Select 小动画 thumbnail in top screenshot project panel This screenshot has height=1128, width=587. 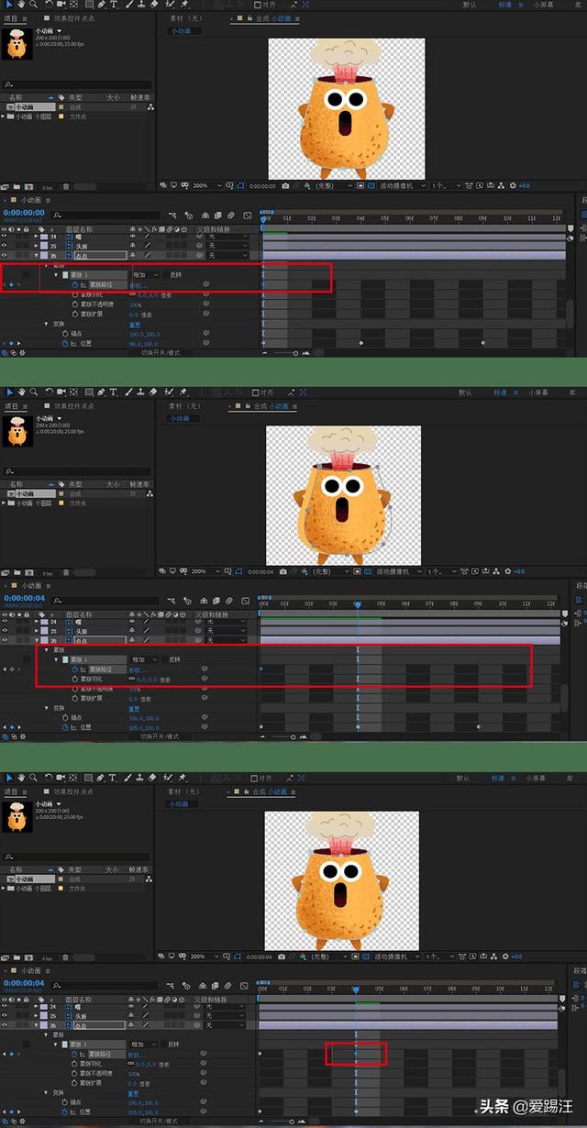[x=16, y=45]
